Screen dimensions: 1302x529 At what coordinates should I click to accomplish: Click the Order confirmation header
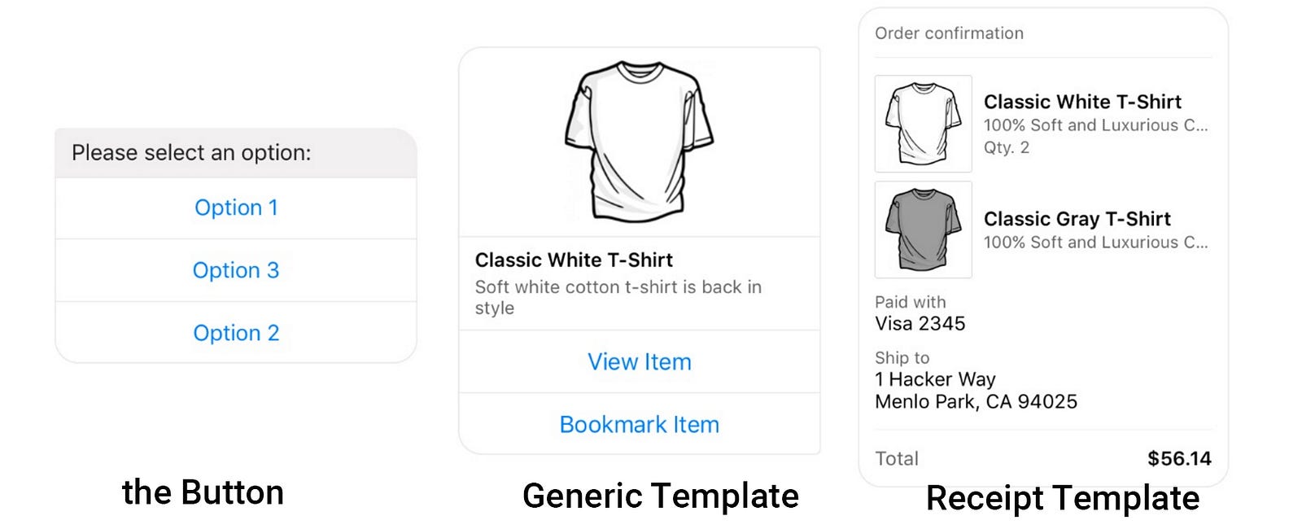click(949, 33)
